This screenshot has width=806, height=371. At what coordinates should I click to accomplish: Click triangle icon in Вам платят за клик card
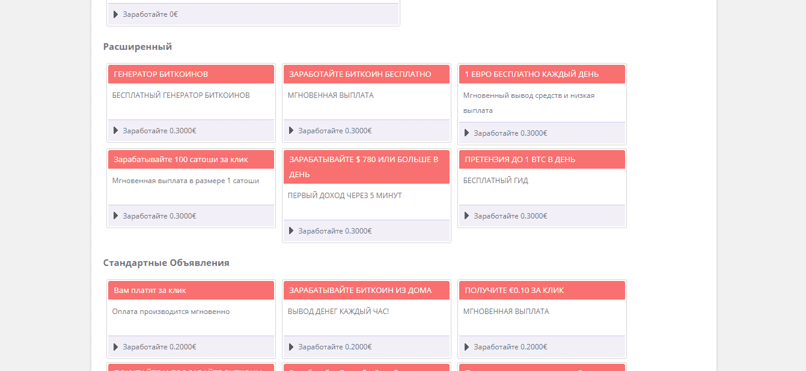[115, 347]
